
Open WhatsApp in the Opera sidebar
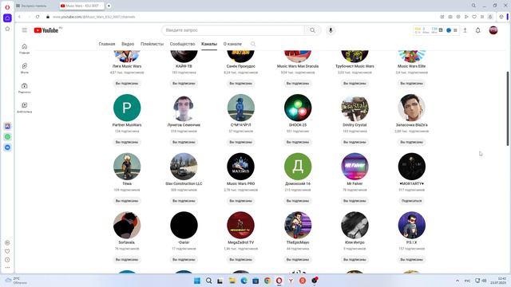click(x=7, y=136)
